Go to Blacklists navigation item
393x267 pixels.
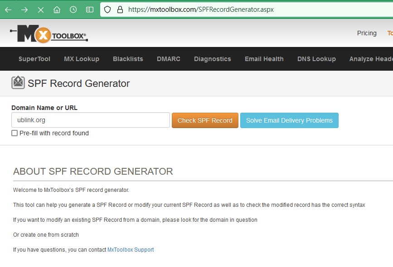(x=128, y=59)
